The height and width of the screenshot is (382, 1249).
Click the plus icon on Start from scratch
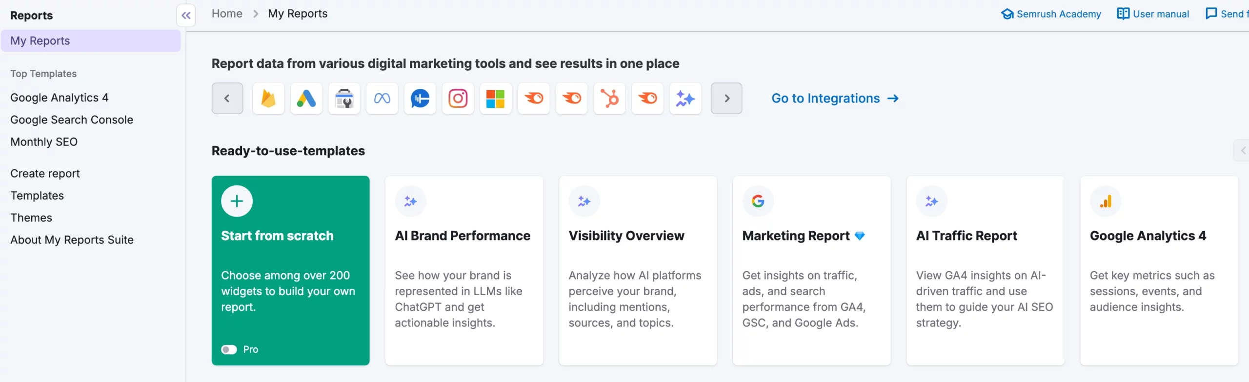[237, 201]
